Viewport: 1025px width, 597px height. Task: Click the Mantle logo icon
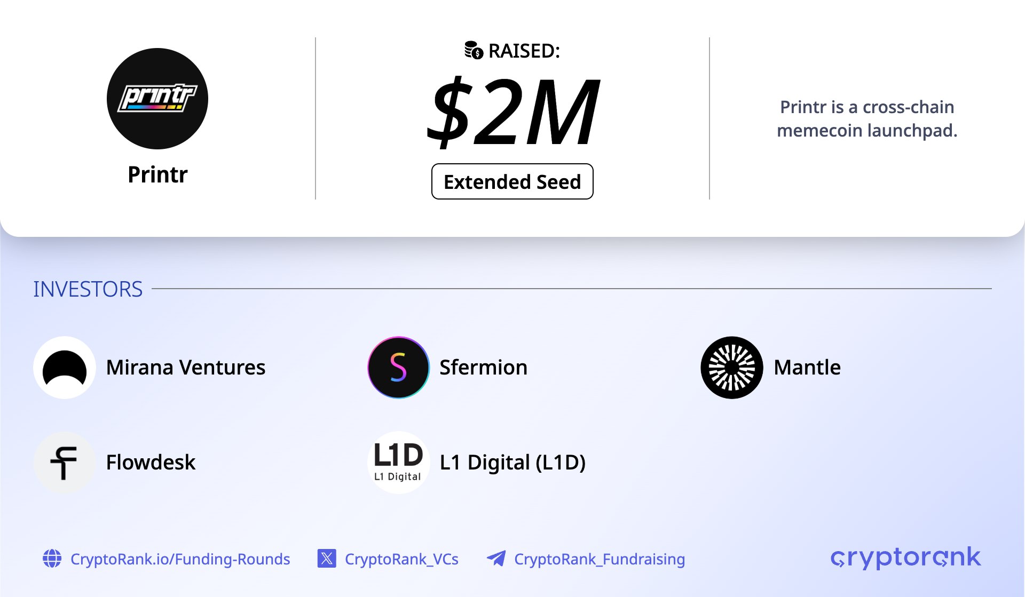pos(731,368)
